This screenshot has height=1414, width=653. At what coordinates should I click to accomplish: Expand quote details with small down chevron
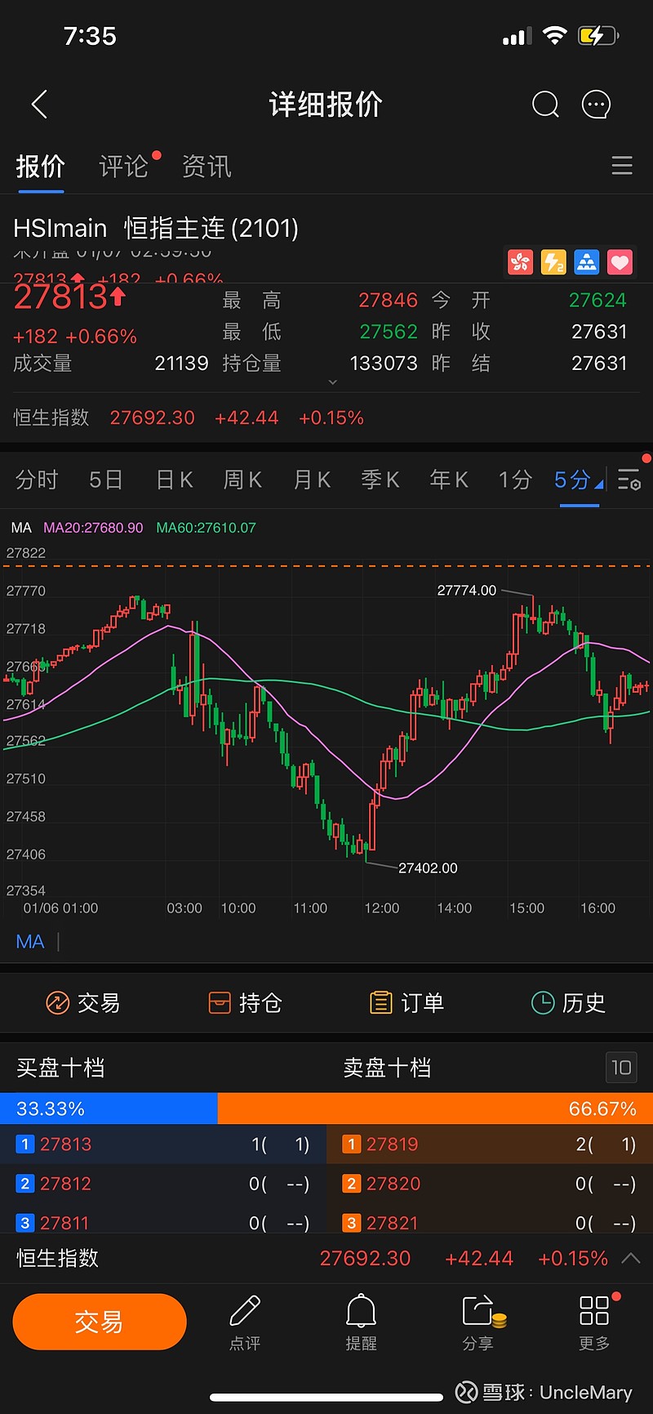click(332, 381)
